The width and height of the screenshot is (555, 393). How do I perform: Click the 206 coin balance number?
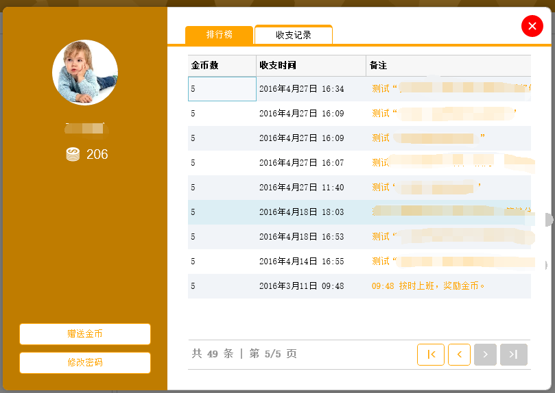(x=97, y=155)
